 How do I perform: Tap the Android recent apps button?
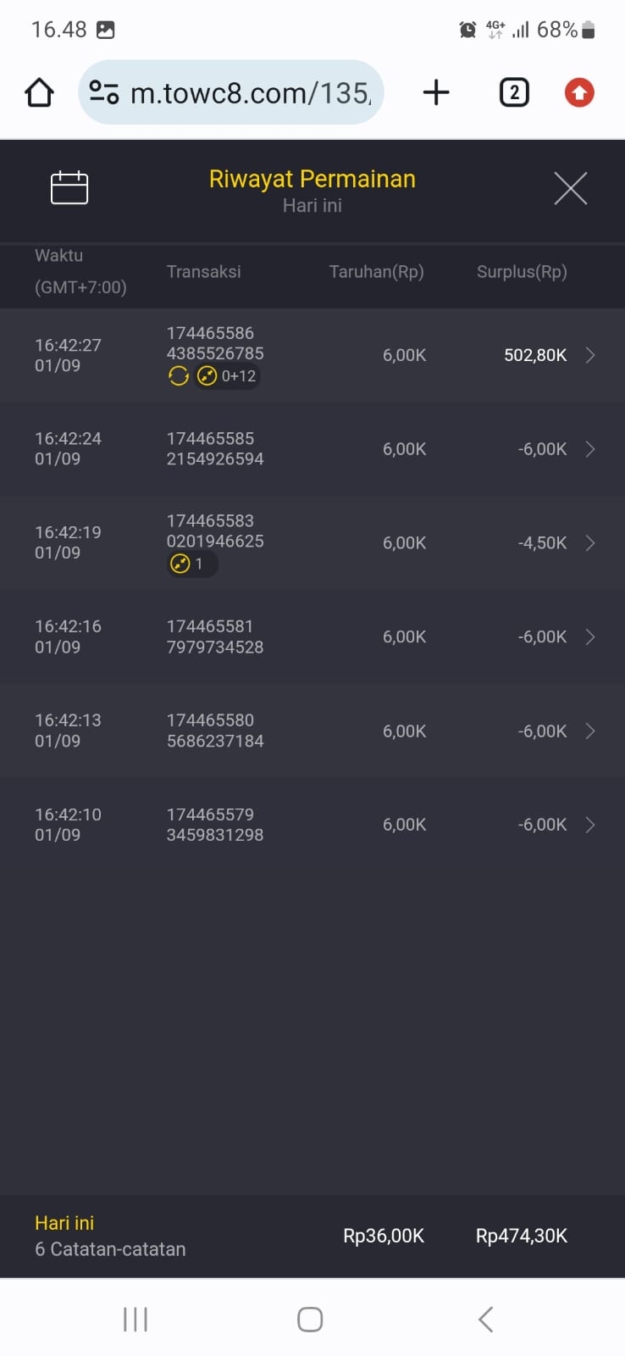pos(136,1319)
